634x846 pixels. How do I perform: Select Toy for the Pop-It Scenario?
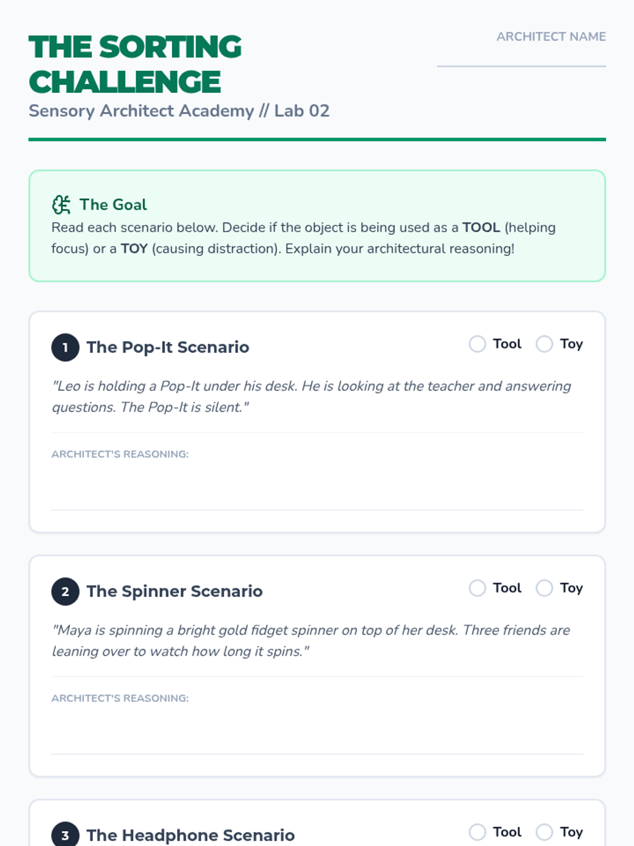pyautogui.click(x=544, y=344)
